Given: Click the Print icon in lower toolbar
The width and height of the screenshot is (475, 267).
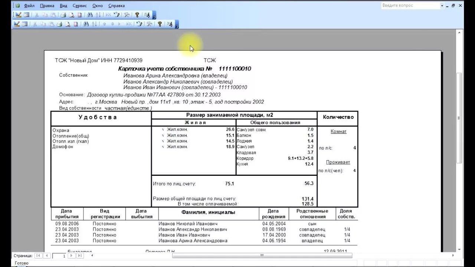Looking at the screenshot, I should 59,24.
